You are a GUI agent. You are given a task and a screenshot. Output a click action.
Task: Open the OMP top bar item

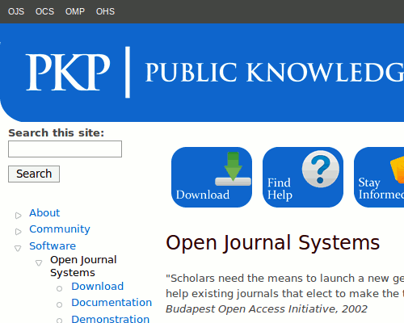click(x=75, y=11)
